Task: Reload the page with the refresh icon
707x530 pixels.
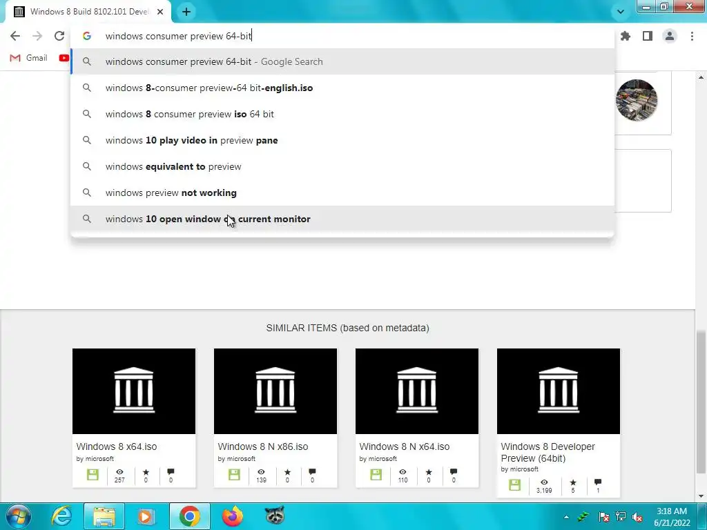Action: pyautogui.click(x=59, y=36)
